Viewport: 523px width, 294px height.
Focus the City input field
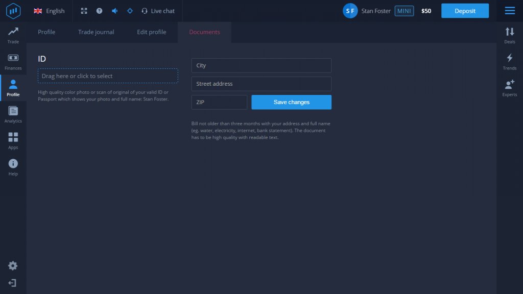[x=261, y=65]
